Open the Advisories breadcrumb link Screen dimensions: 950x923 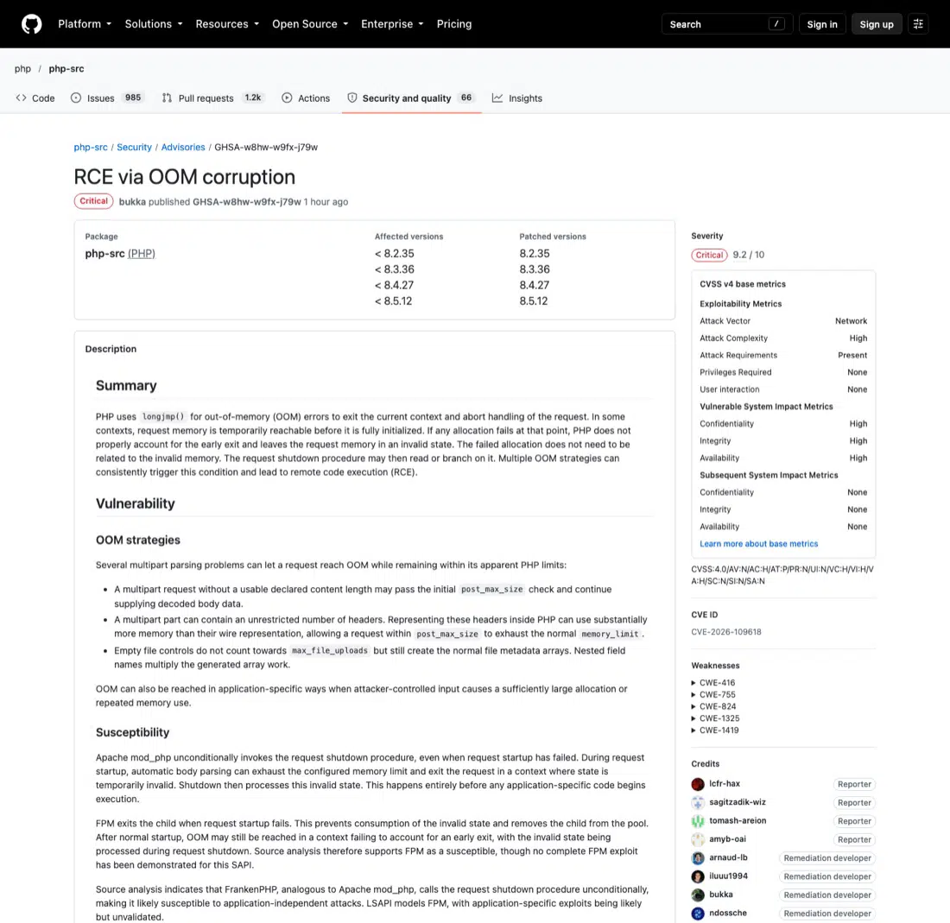pyautogui.click(x=183, y=147)
